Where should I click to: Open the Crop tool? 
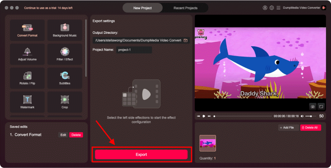65,102
